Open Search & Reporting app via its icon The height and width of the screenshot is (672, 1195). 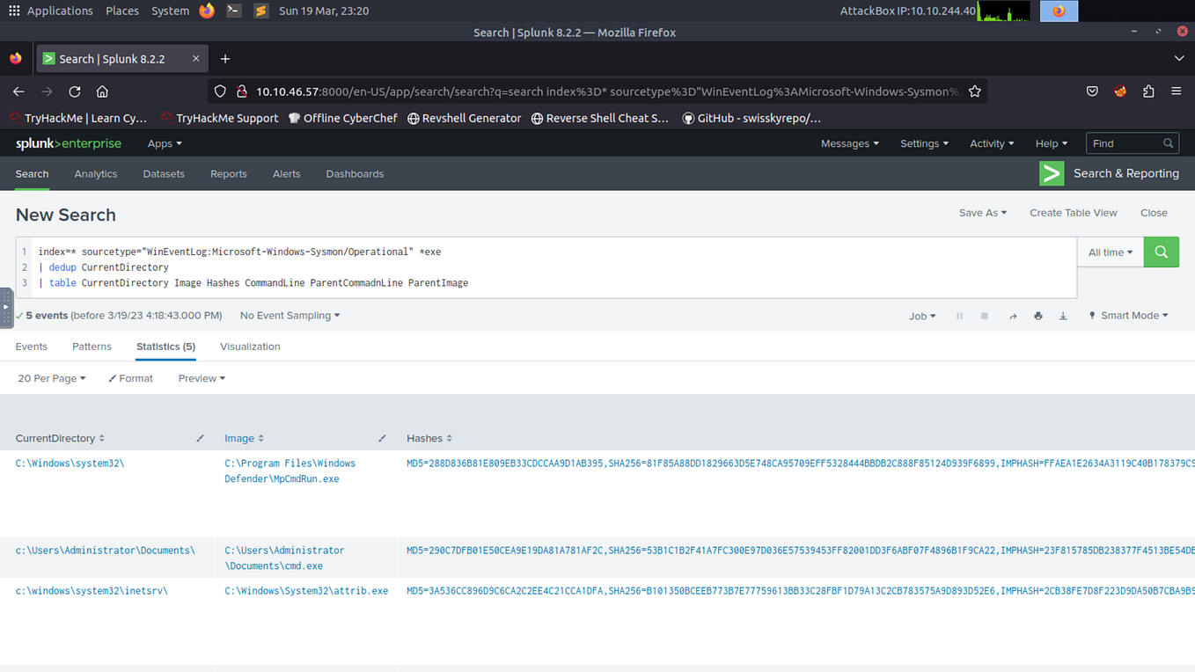pyautogui.click(x=1052, y=173)
